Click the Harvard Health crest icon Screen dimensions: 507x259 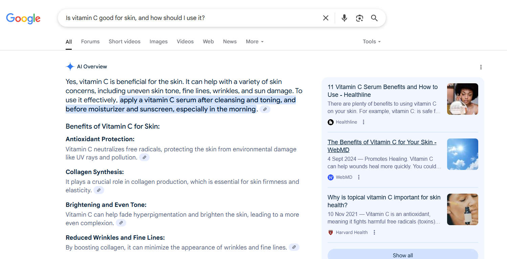pos(330,232)
